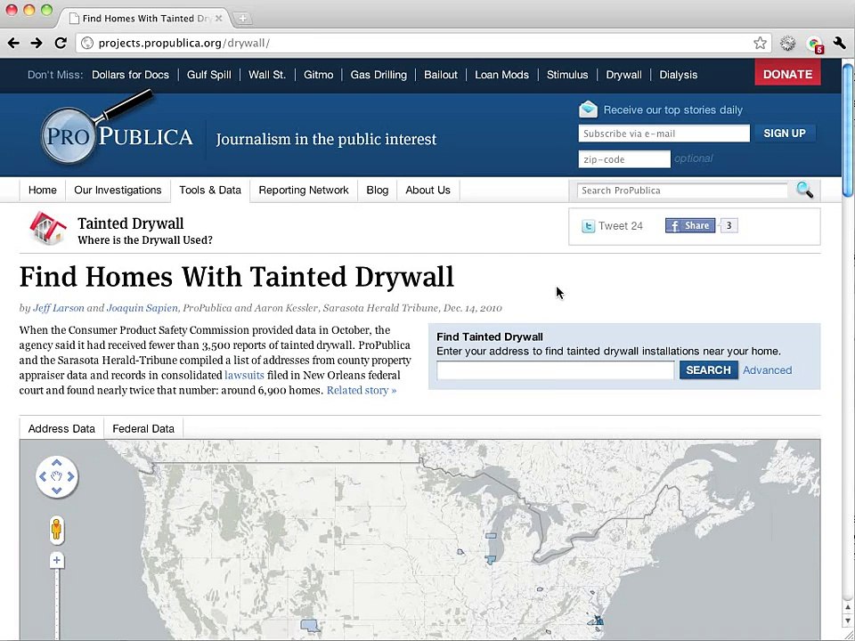Click the Street View pegman icon
855x641 pixels.
(56, 529)
